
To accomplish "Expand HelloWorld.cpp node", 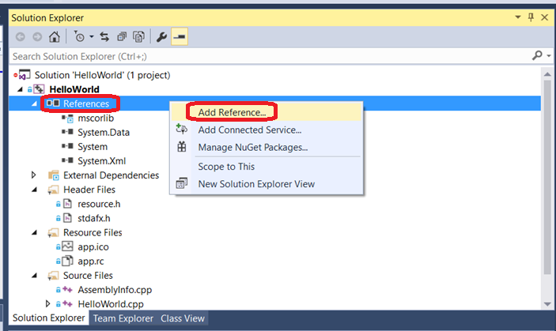I will coord(48,303).
